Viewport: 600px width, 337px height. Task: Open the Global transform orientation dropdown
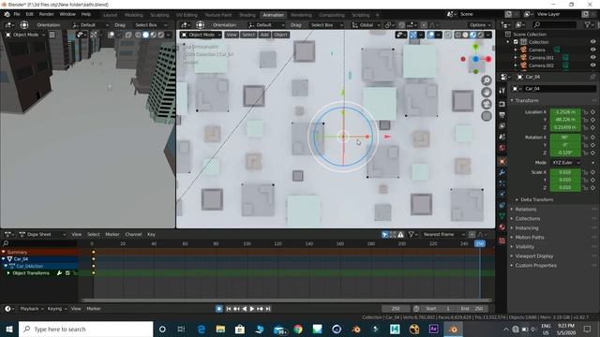[x=366, y=25]
